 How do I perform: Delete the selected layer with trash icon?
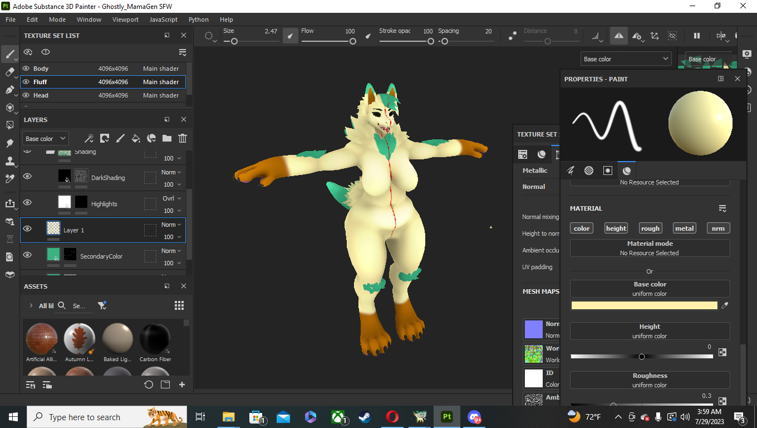point(182,138)
